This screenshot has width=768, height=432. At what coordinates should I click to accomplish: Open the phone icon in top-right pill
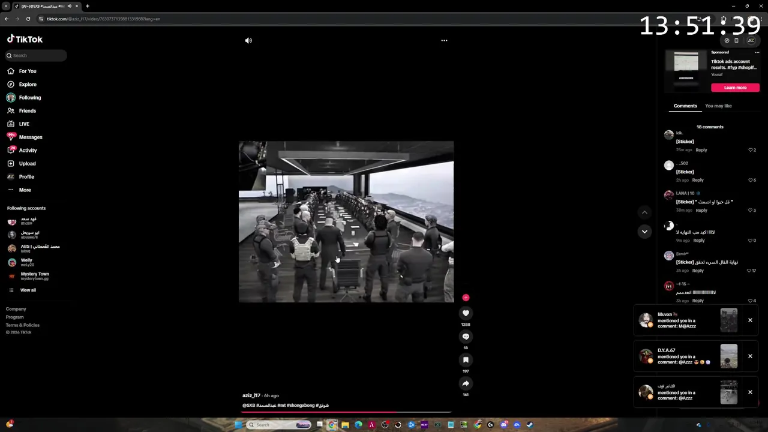tap(736, 40)
